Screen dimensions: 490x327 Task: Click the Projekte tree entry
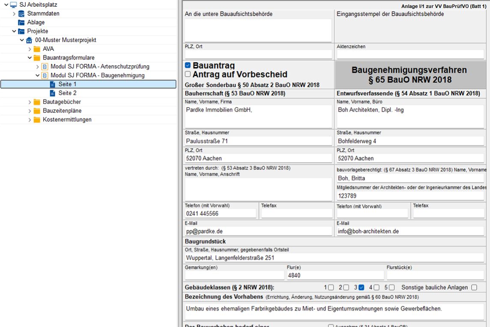(38, 31)
